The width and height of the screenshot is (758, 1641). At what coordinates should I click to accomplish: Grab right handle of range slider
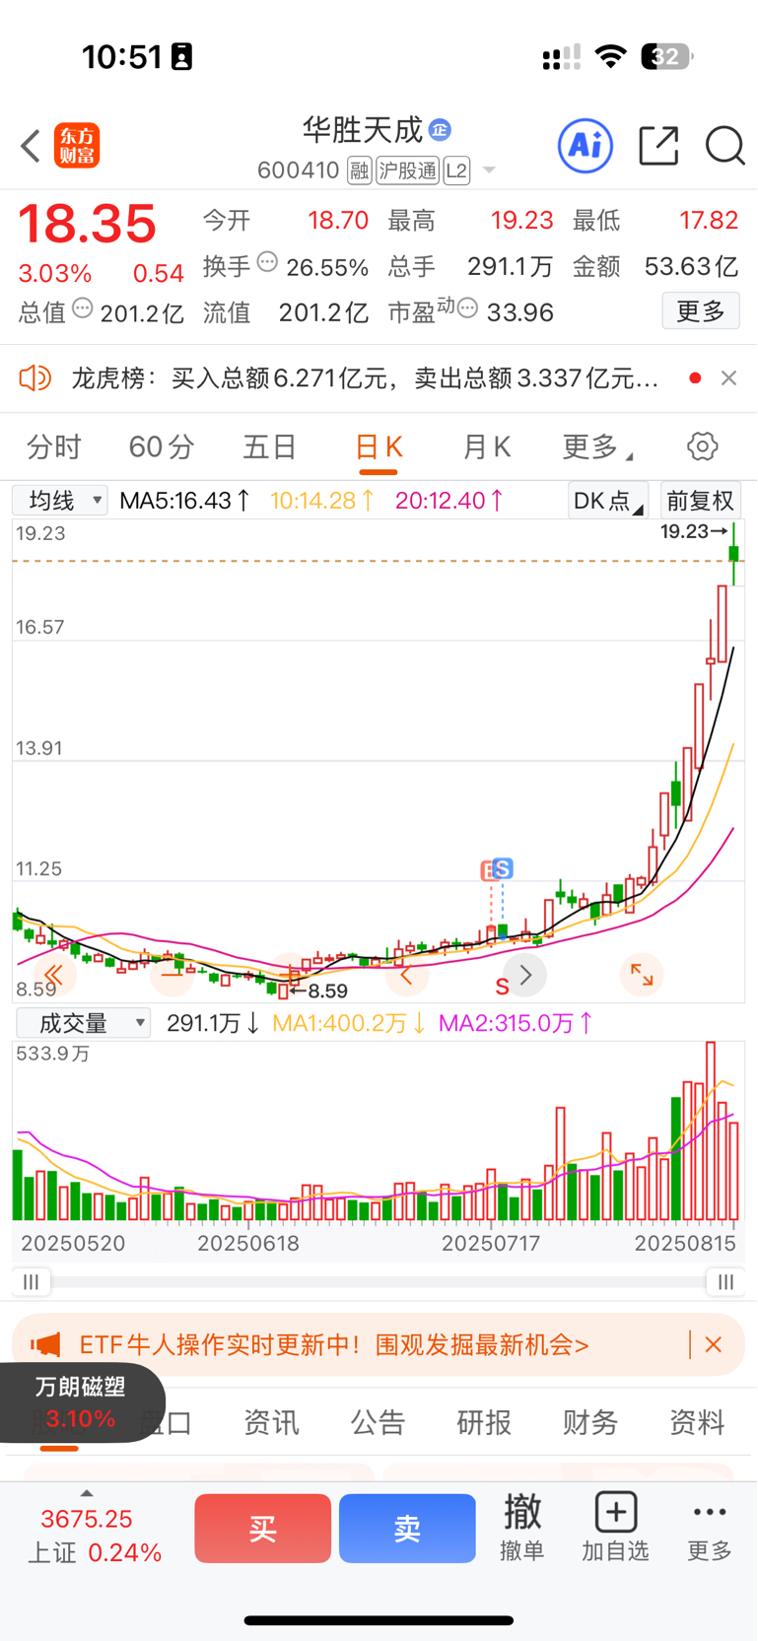click(x=725, y=1281)
